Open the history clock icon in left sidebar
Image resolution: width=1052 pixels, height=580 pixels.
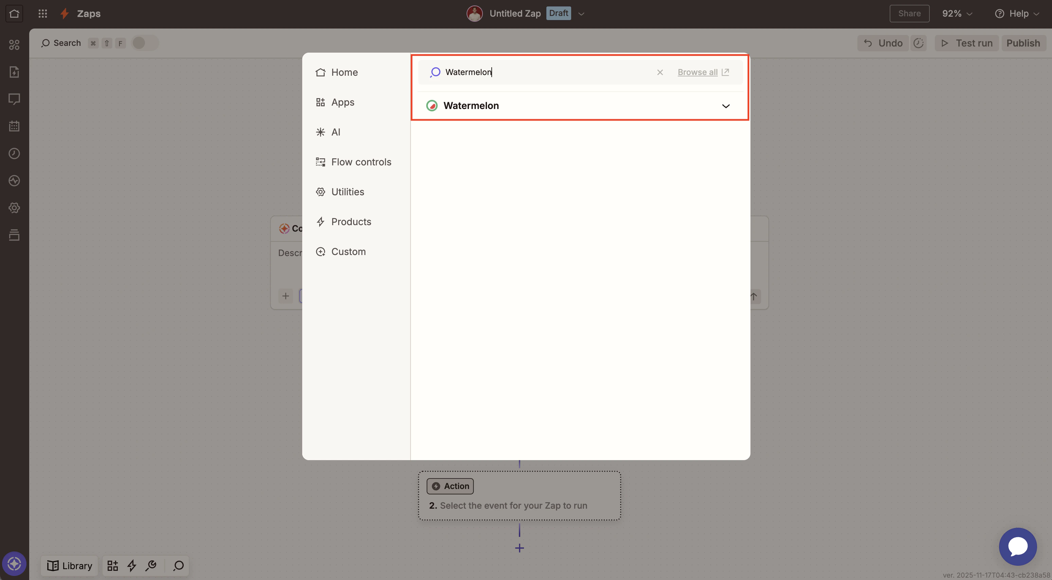click(14, 153)
